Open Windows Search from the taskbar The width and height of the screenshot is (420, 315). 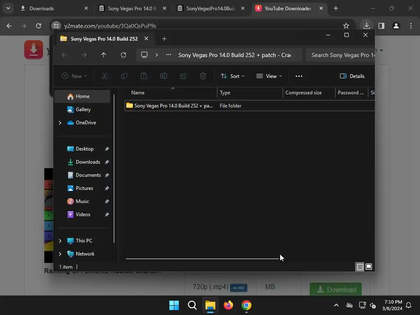[192, 305]
